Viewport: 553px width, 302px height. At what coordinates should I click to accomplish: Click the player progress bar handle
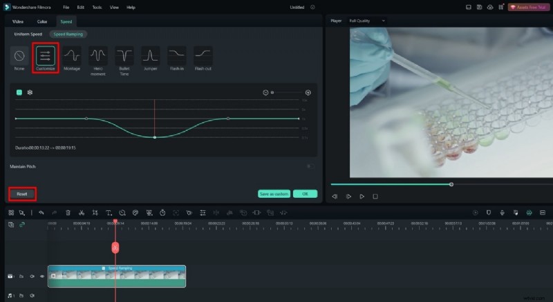click(451, 184)
